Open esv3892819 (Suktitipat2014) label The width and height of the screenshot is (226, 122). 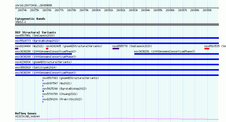pos(36,67)
